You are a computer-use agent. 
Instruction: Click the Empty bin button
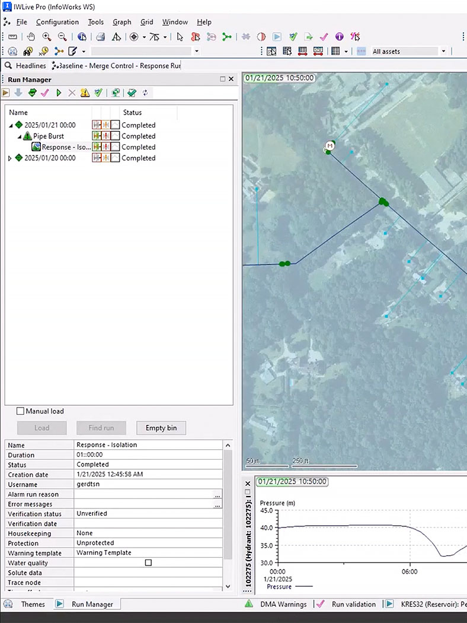(x=161, y=428)
